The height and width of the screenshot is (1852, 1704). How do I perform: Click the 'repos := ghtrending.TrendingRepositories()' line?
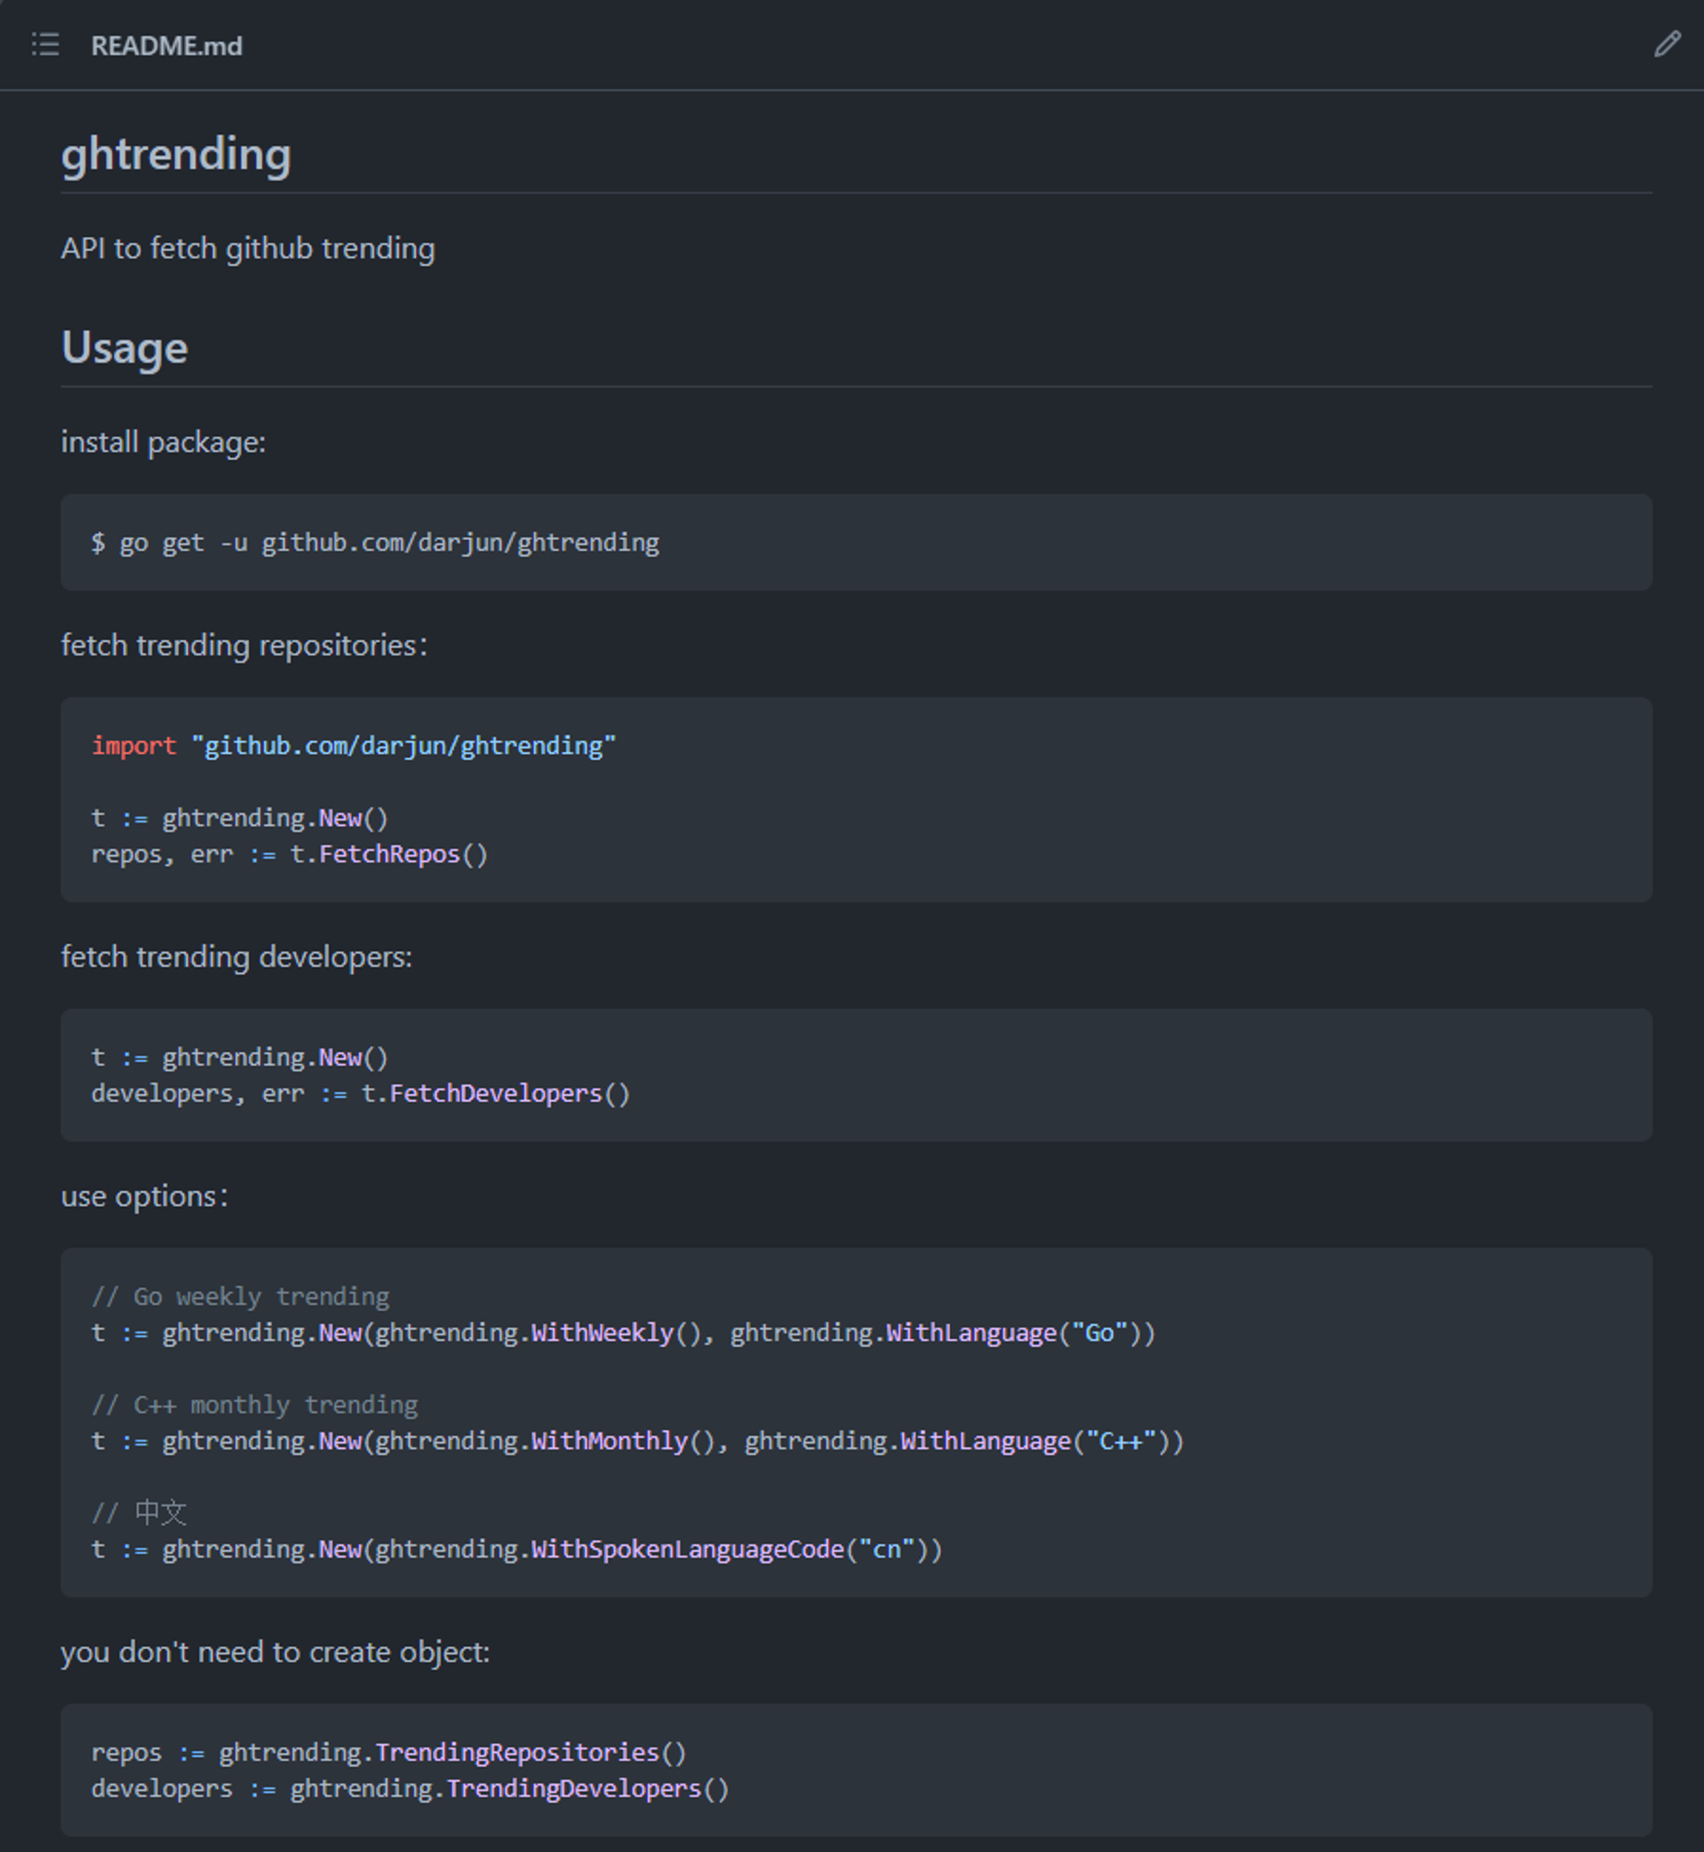389,1752
